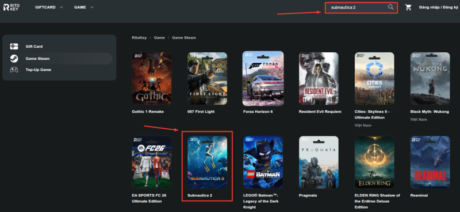Open the Black Myth Wukong cover image
460x212 pixels.
[x=430, y=79]
